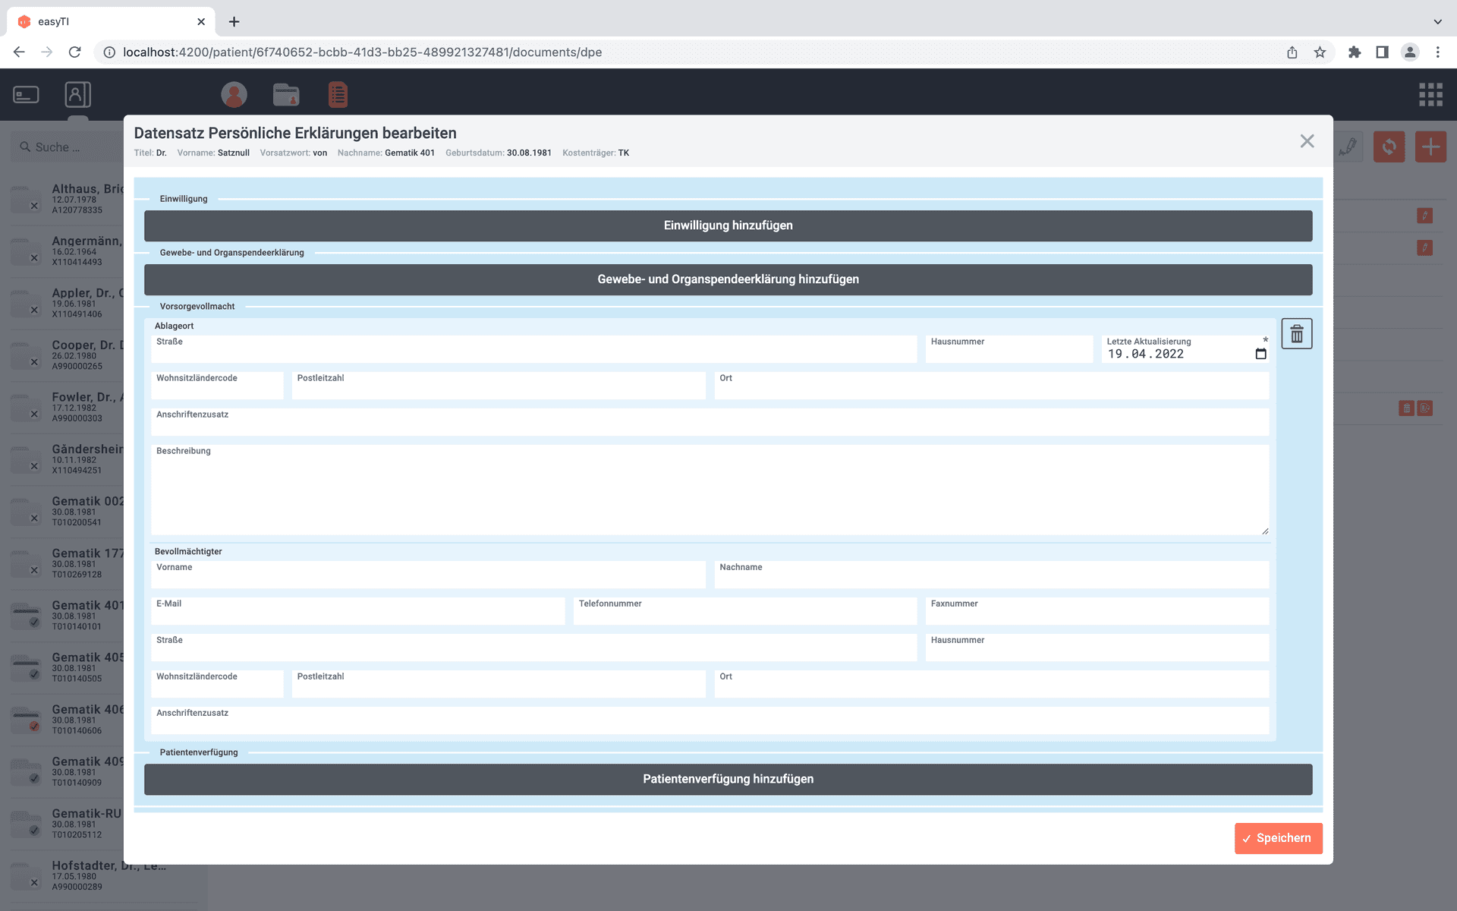Viewport: 1457px width, 911px height.
Task: Click the card terminal icon in the header
Action: tap(27, 95)
